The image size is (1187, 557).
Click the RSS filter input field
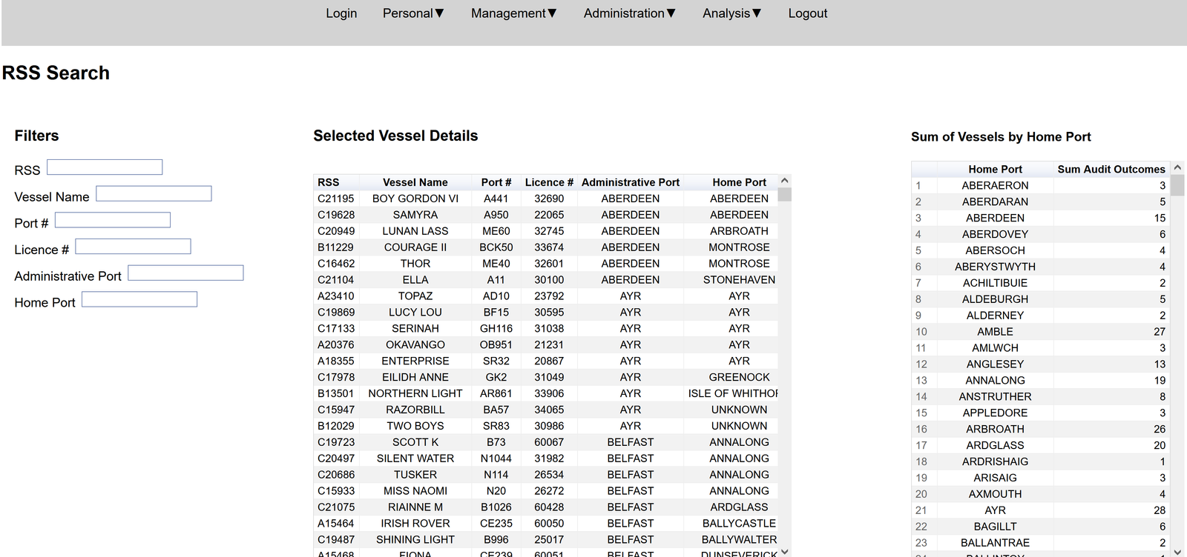click(x=105, y=167)
